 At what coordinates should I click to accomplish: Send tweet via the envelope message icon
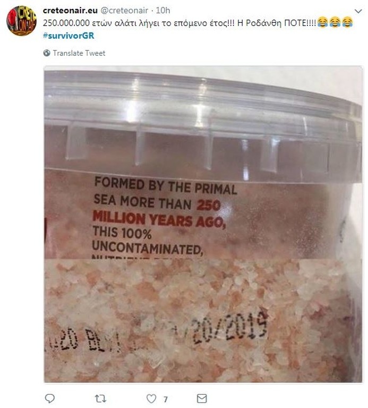[x=202, y=398]
